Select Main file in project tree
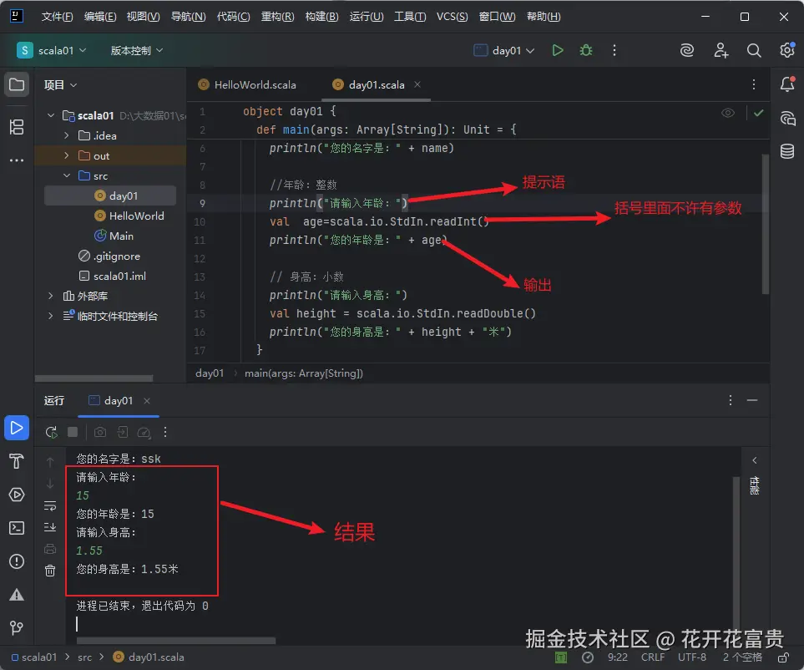The width and height of the screenshot is (804, 670). pyautogui.click(x=114, y=236)
